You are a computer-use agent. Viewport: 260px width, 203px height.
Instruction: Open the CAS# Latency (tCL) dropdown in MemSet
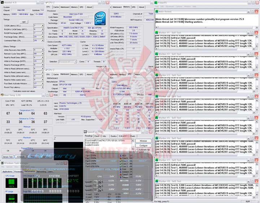point(43,26)
